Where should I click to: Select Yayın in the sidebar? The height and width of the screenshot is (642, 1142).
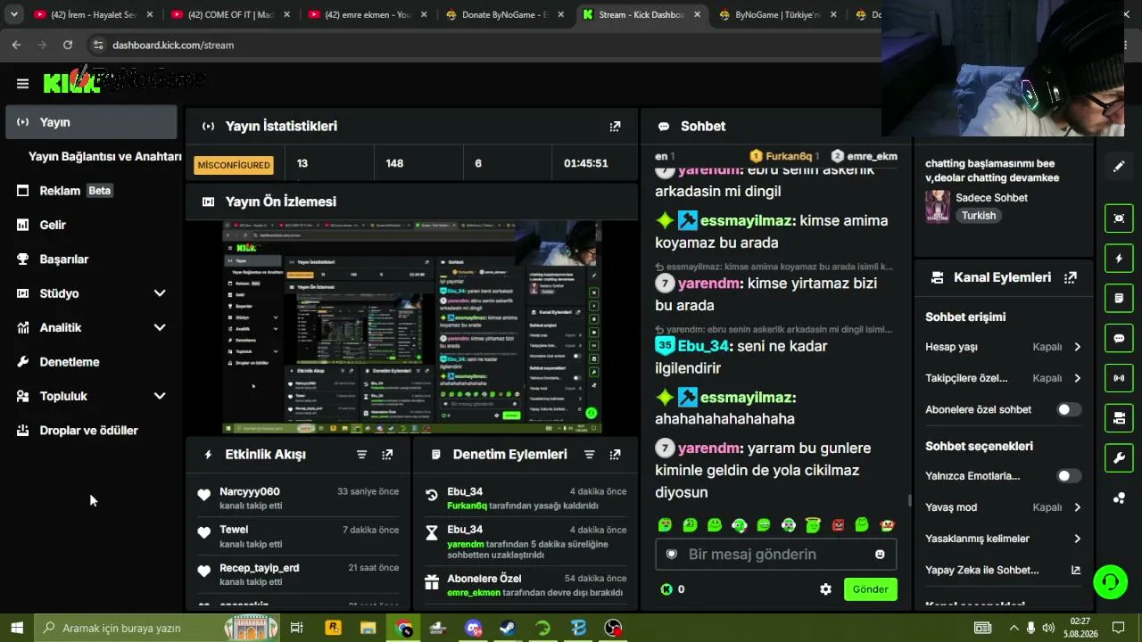click(92, 122)
